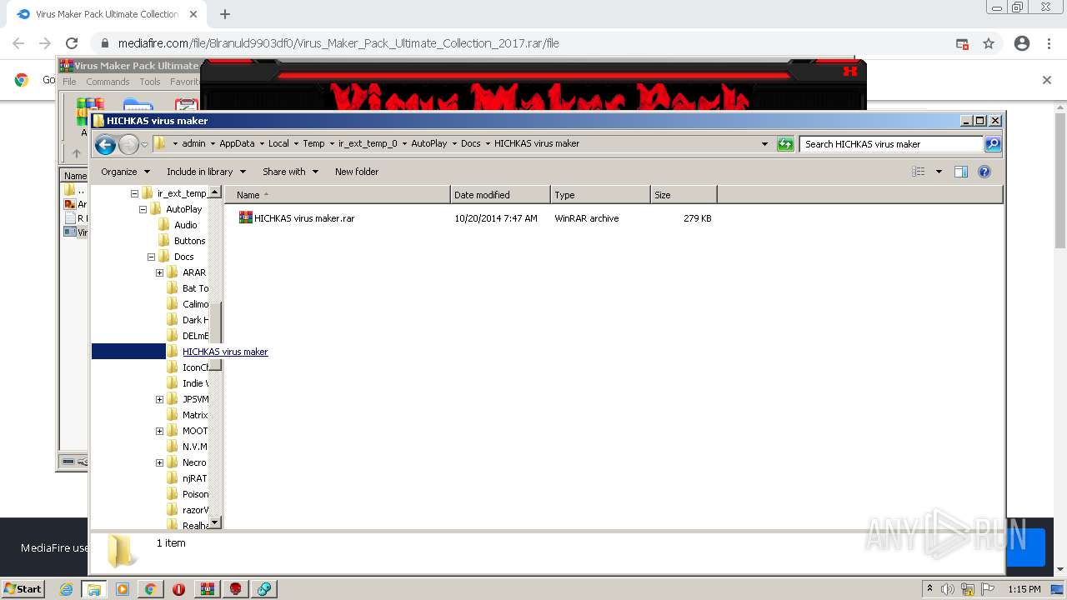Focus the Search HICHKAS virus maker field
This screenshot has width=1067, height=600.
[x=891, y=144]
